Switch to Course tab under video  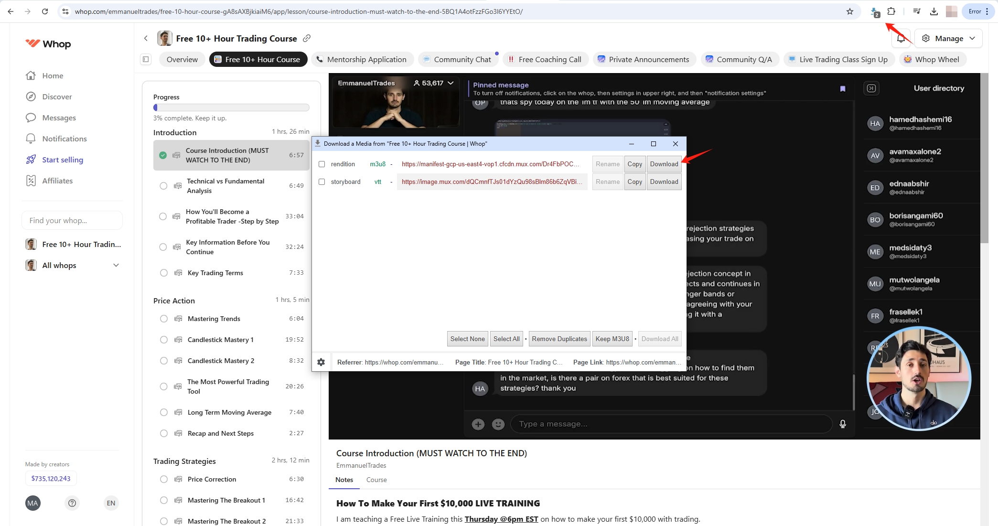(x=376, y=480)
